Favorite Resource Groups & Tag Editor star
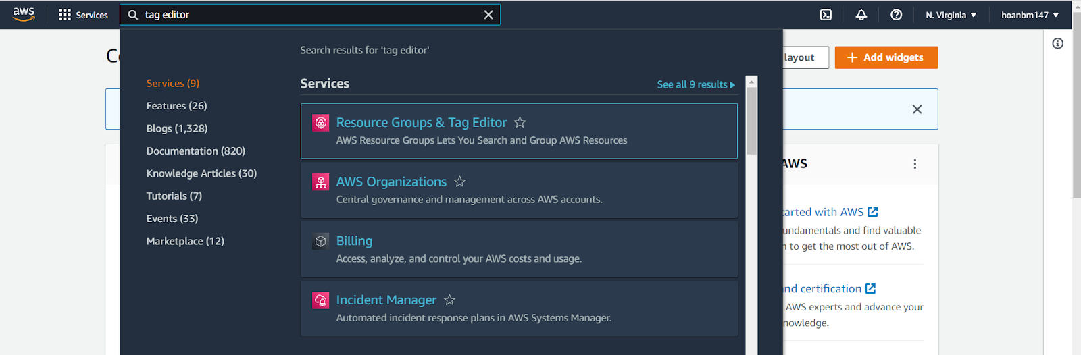 [520, 122]
